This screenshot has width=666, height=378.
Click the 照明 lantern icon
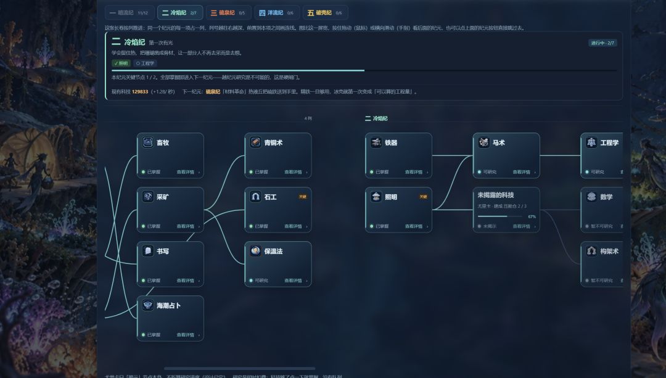point(376,197)
